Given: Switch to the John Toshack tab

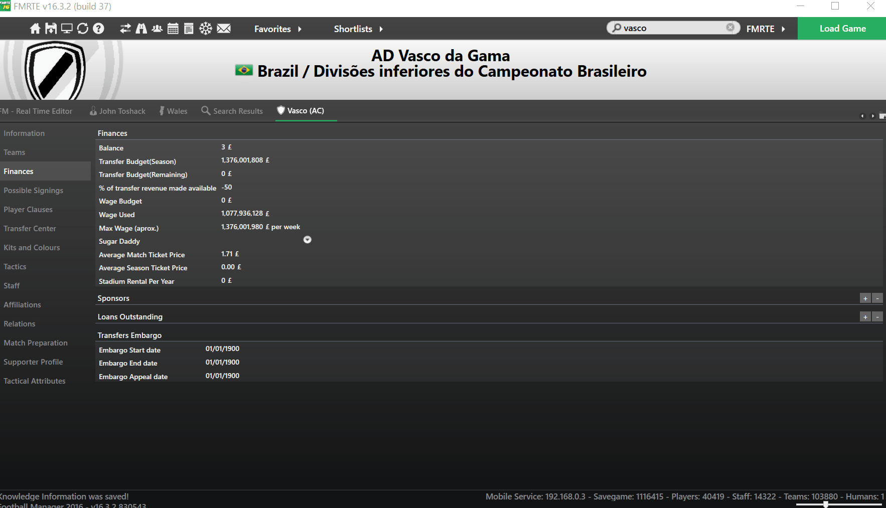Looking at the screenshot, I should pyautogui.click(x=118, y=111).
